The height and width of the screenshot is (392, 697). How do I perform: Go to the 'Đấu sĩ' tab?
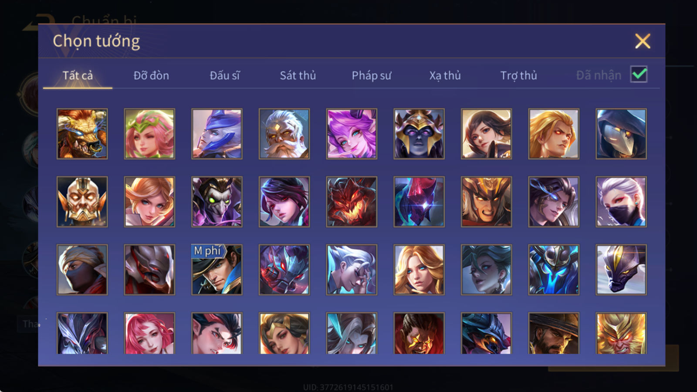point(224,75)
